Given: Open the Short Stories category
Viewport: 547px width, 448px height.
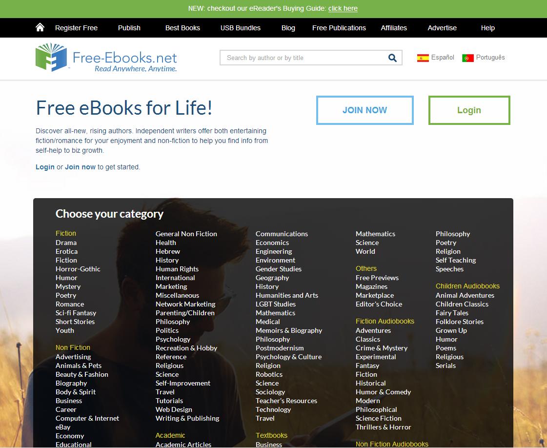Looking at the screenshot, I should pos(75,322).
